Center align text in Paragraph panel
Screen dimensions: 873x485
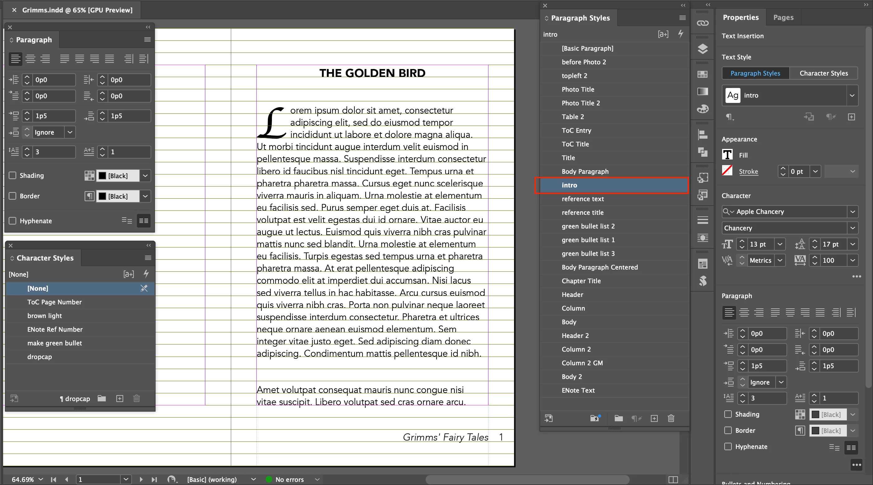tap(30, 59)
